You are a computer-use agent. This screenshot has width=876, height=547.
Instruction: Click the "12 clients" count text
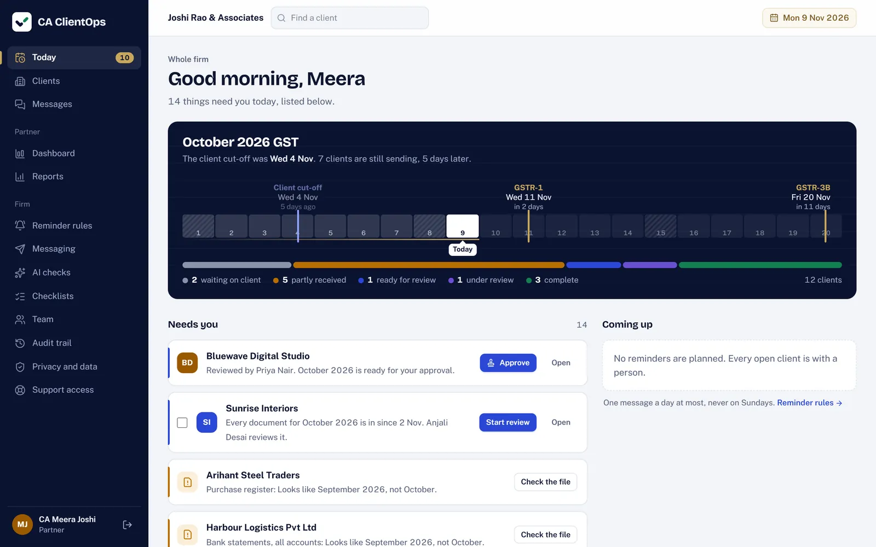(x=823, y=280)
